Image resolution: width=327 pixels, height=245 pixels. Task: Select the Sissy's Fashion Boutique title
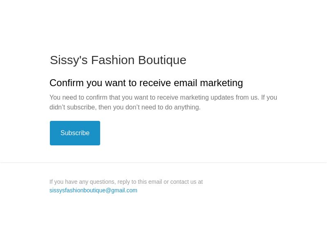[118, 60]
